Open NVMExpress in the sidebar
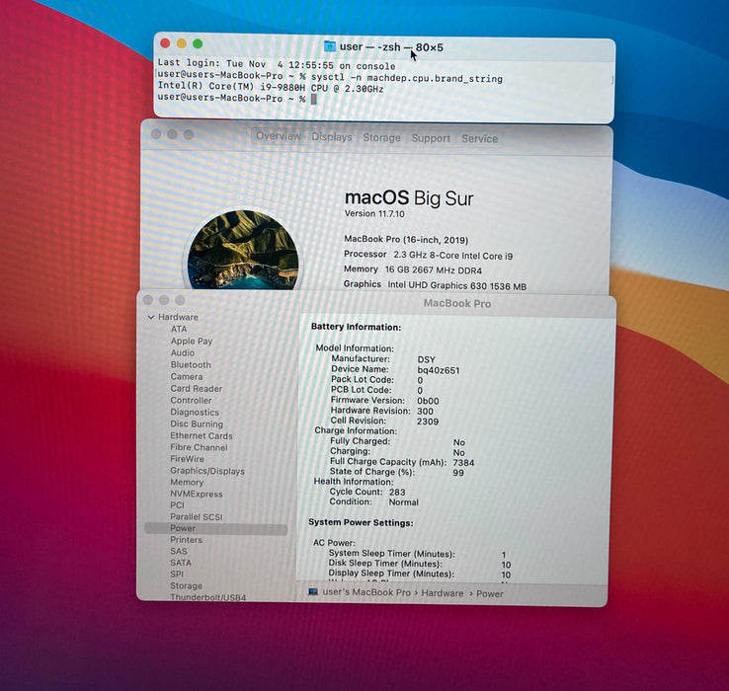 (x=197, y=494)
